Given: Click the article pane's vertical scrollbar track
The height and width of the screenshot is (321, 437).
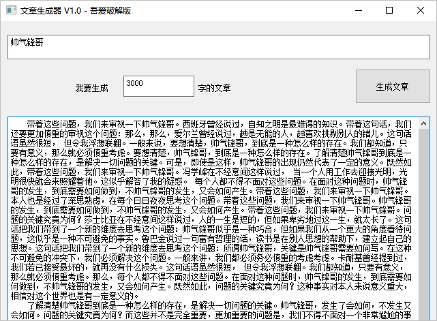Looking at the screenshot, I should [423, 224].
